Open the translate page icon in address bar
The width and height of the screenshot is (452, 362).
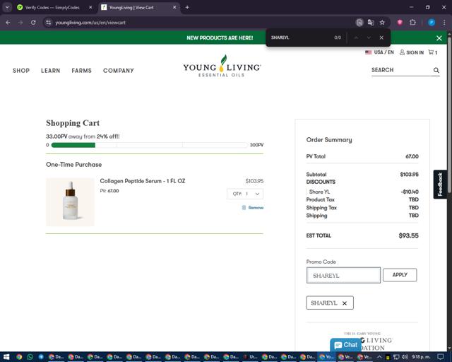(371, 23)
